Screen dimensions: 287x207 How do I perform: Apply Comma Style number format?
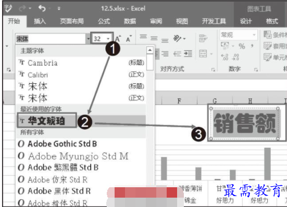click(252, 45)
